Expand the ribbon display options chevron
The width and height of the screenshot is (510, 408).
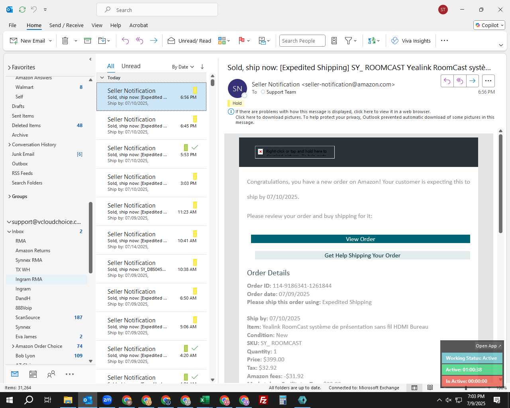coord(501,45)
